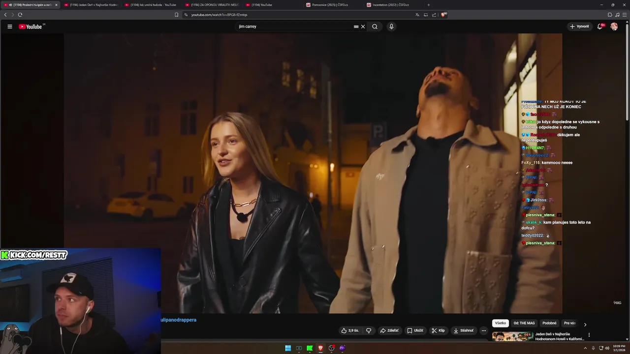Image resolution: width=630 pixels, height=354 pixels.
Task: Click the search magnifier button
Action: click(x=375, y=27)
